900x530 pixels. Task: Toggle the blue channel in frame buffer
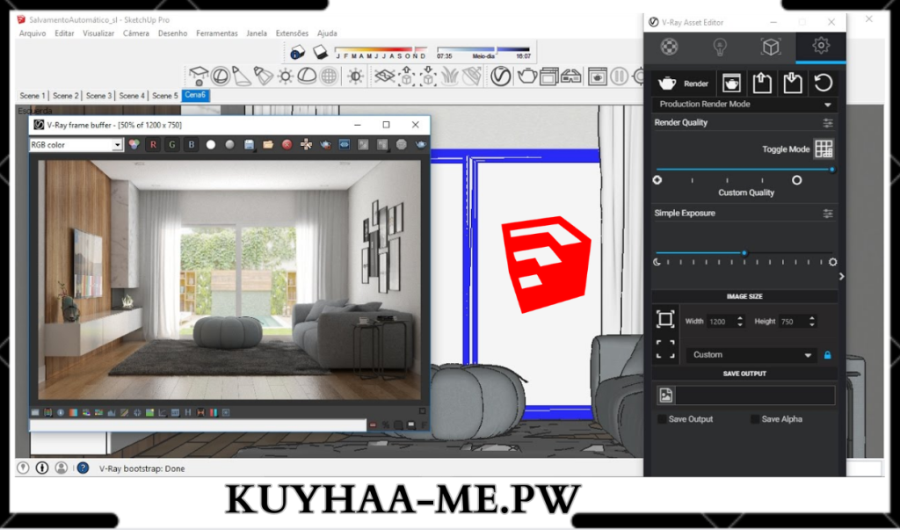point(191,145)
